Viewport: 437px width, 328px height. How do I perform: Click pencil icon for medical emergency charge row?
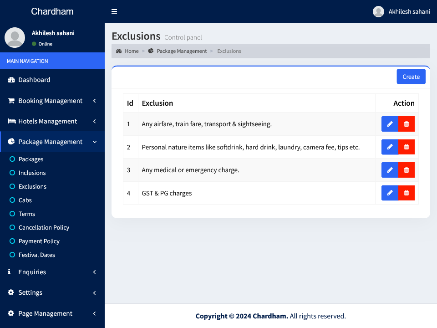tap(390, 170)
